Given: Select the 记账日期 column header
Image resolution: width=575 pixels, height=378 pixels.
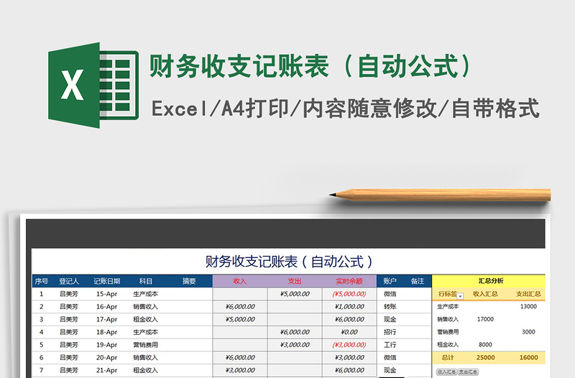Looking at the screenshot, I should pyautogui.click(x=106, y=281).
